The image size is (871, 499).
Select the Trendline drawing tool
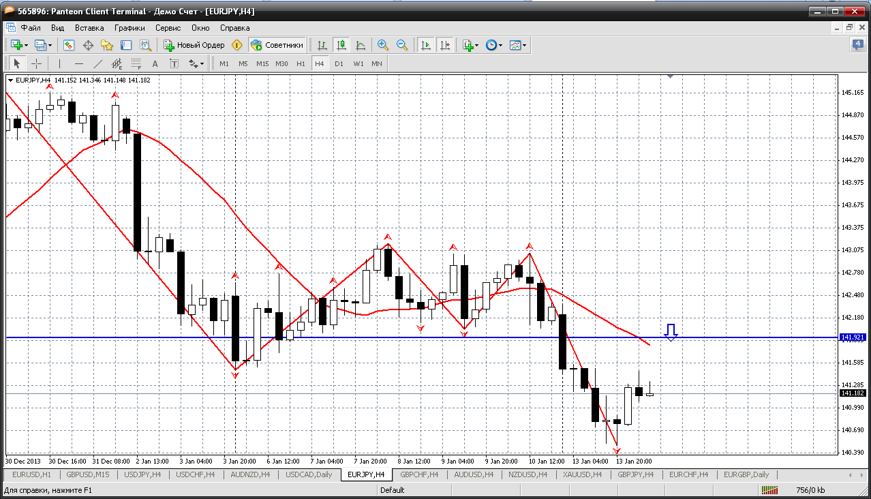click(98, 63)
